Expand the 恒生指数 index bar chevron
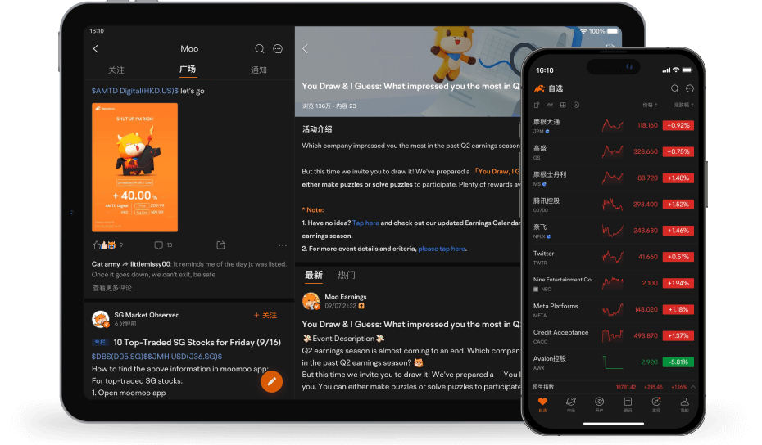The width and height of the screenshot is (762, 445). 693,386
